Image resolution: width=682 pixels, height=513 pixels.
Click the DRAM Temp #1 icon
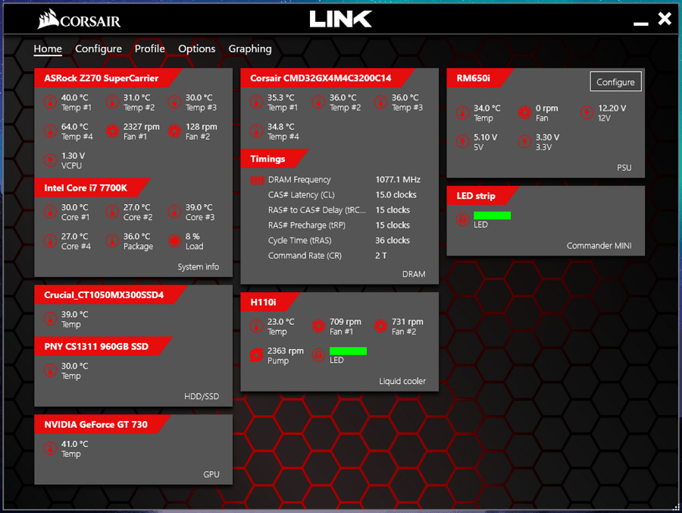pyautogui.click(x=257, y=102)
